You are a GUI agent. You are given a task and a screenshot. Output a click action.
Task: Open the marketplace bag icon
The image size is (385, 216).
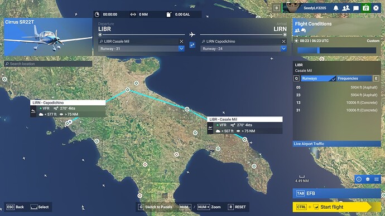point(366,8)
